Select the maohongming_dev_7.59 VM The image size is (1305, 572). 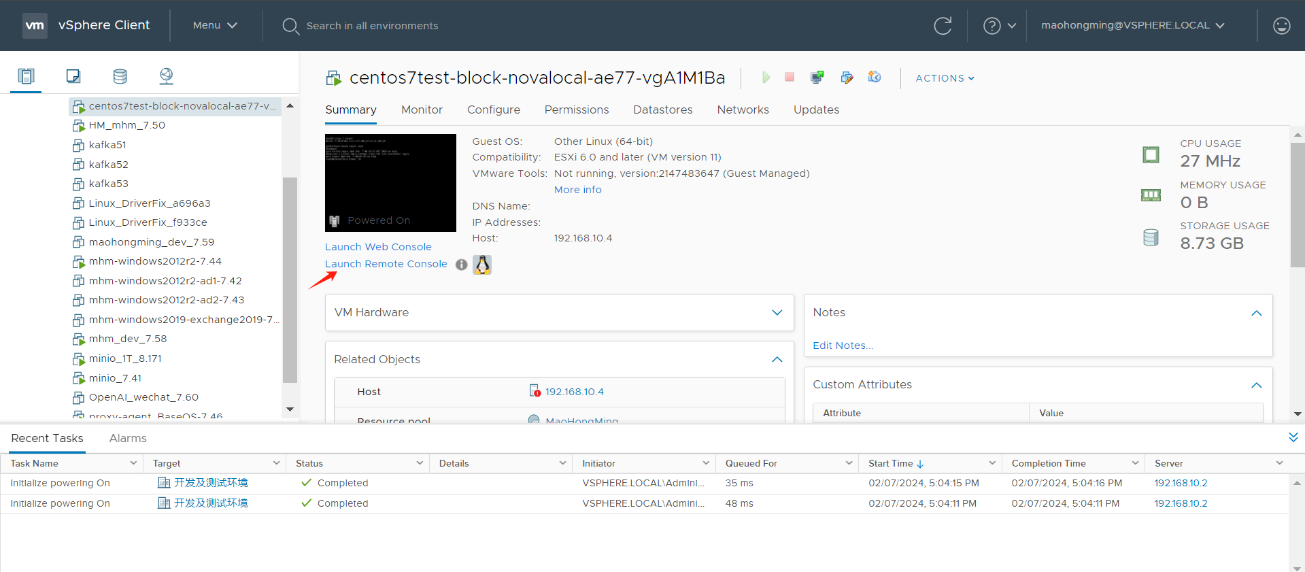coord(152,242)
